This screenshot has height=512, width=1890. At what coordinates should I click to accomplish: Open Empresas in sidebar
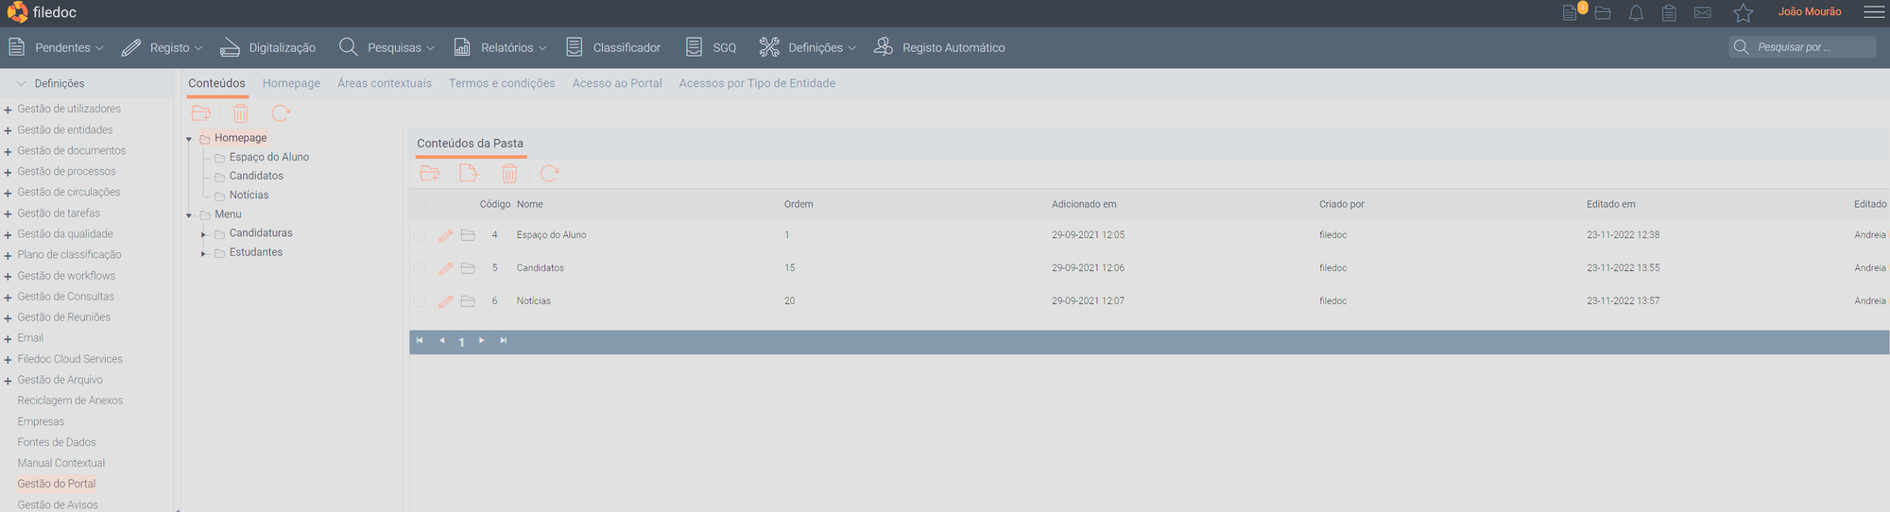pos(41,421)
